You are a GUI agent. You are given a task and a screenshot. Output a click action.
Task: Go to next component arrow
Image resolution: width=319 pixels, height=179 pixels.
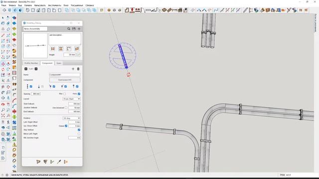(x=36, y=69)
